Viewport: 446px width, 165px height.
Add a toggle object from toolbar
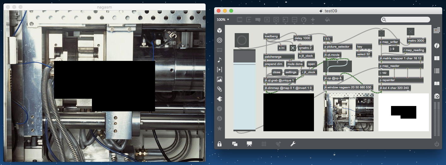point(267,20)
